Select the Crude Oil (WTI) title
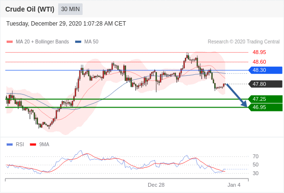 [x=30, y=9]
